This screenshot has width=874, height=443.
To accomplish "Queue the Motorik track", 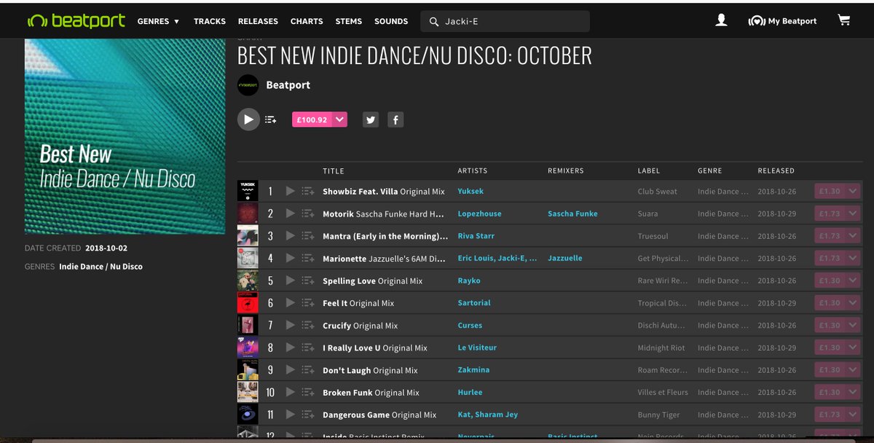I will 307,213.
